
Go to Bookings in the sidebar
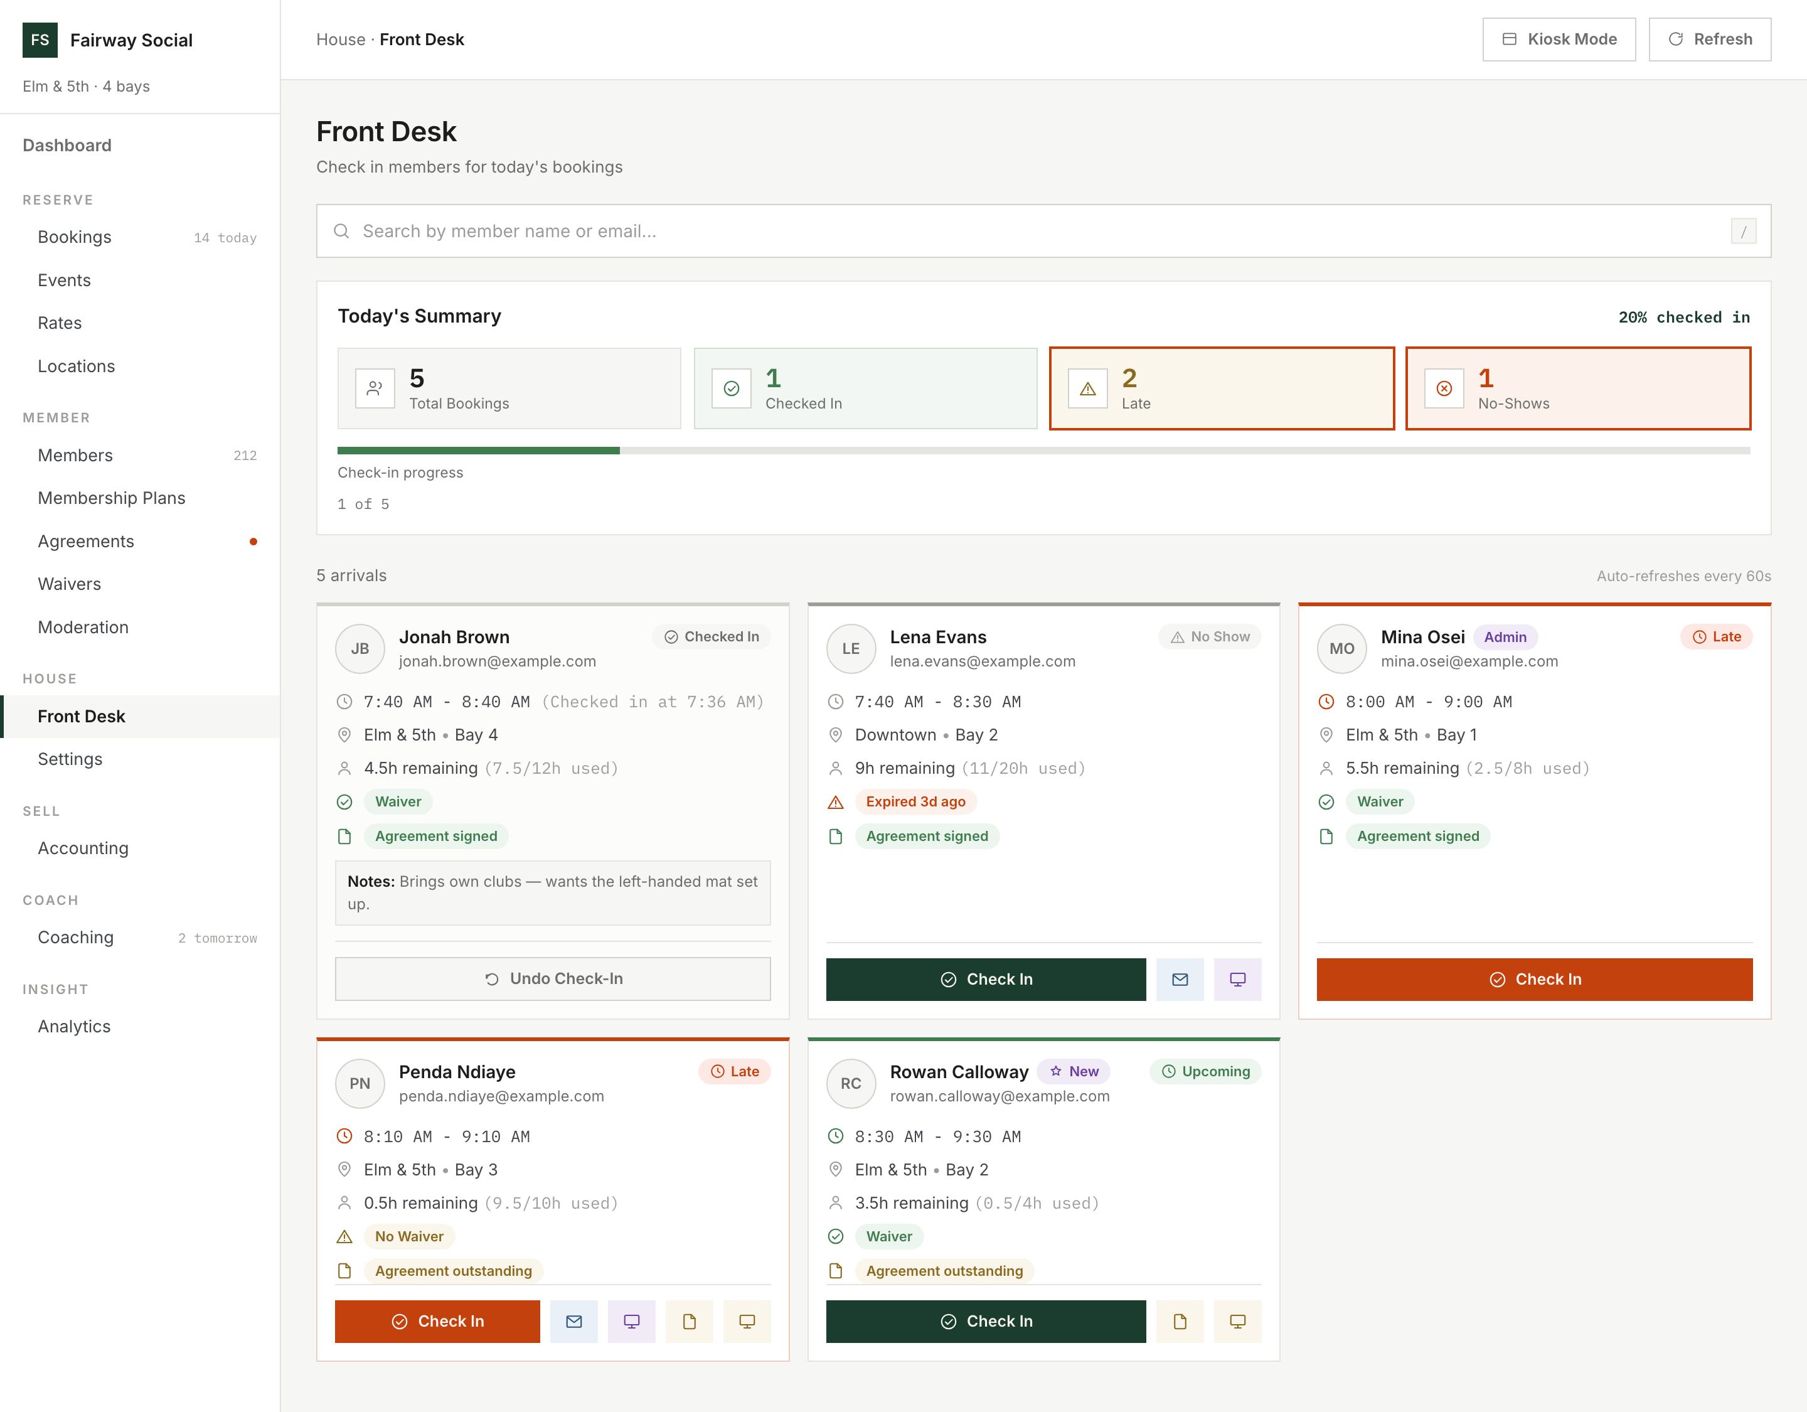[x=140, y=238]
